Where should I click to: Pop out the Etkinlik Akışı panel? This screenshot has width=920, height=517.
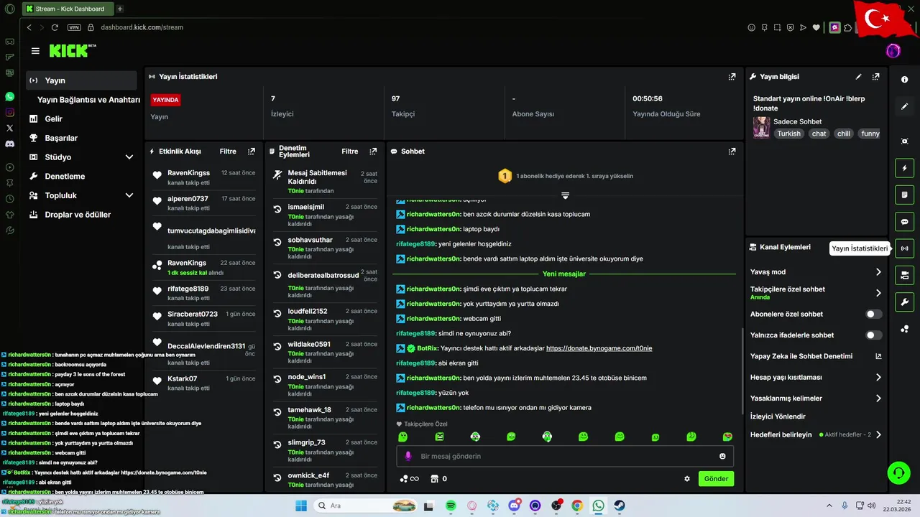[x=251, y=152]
